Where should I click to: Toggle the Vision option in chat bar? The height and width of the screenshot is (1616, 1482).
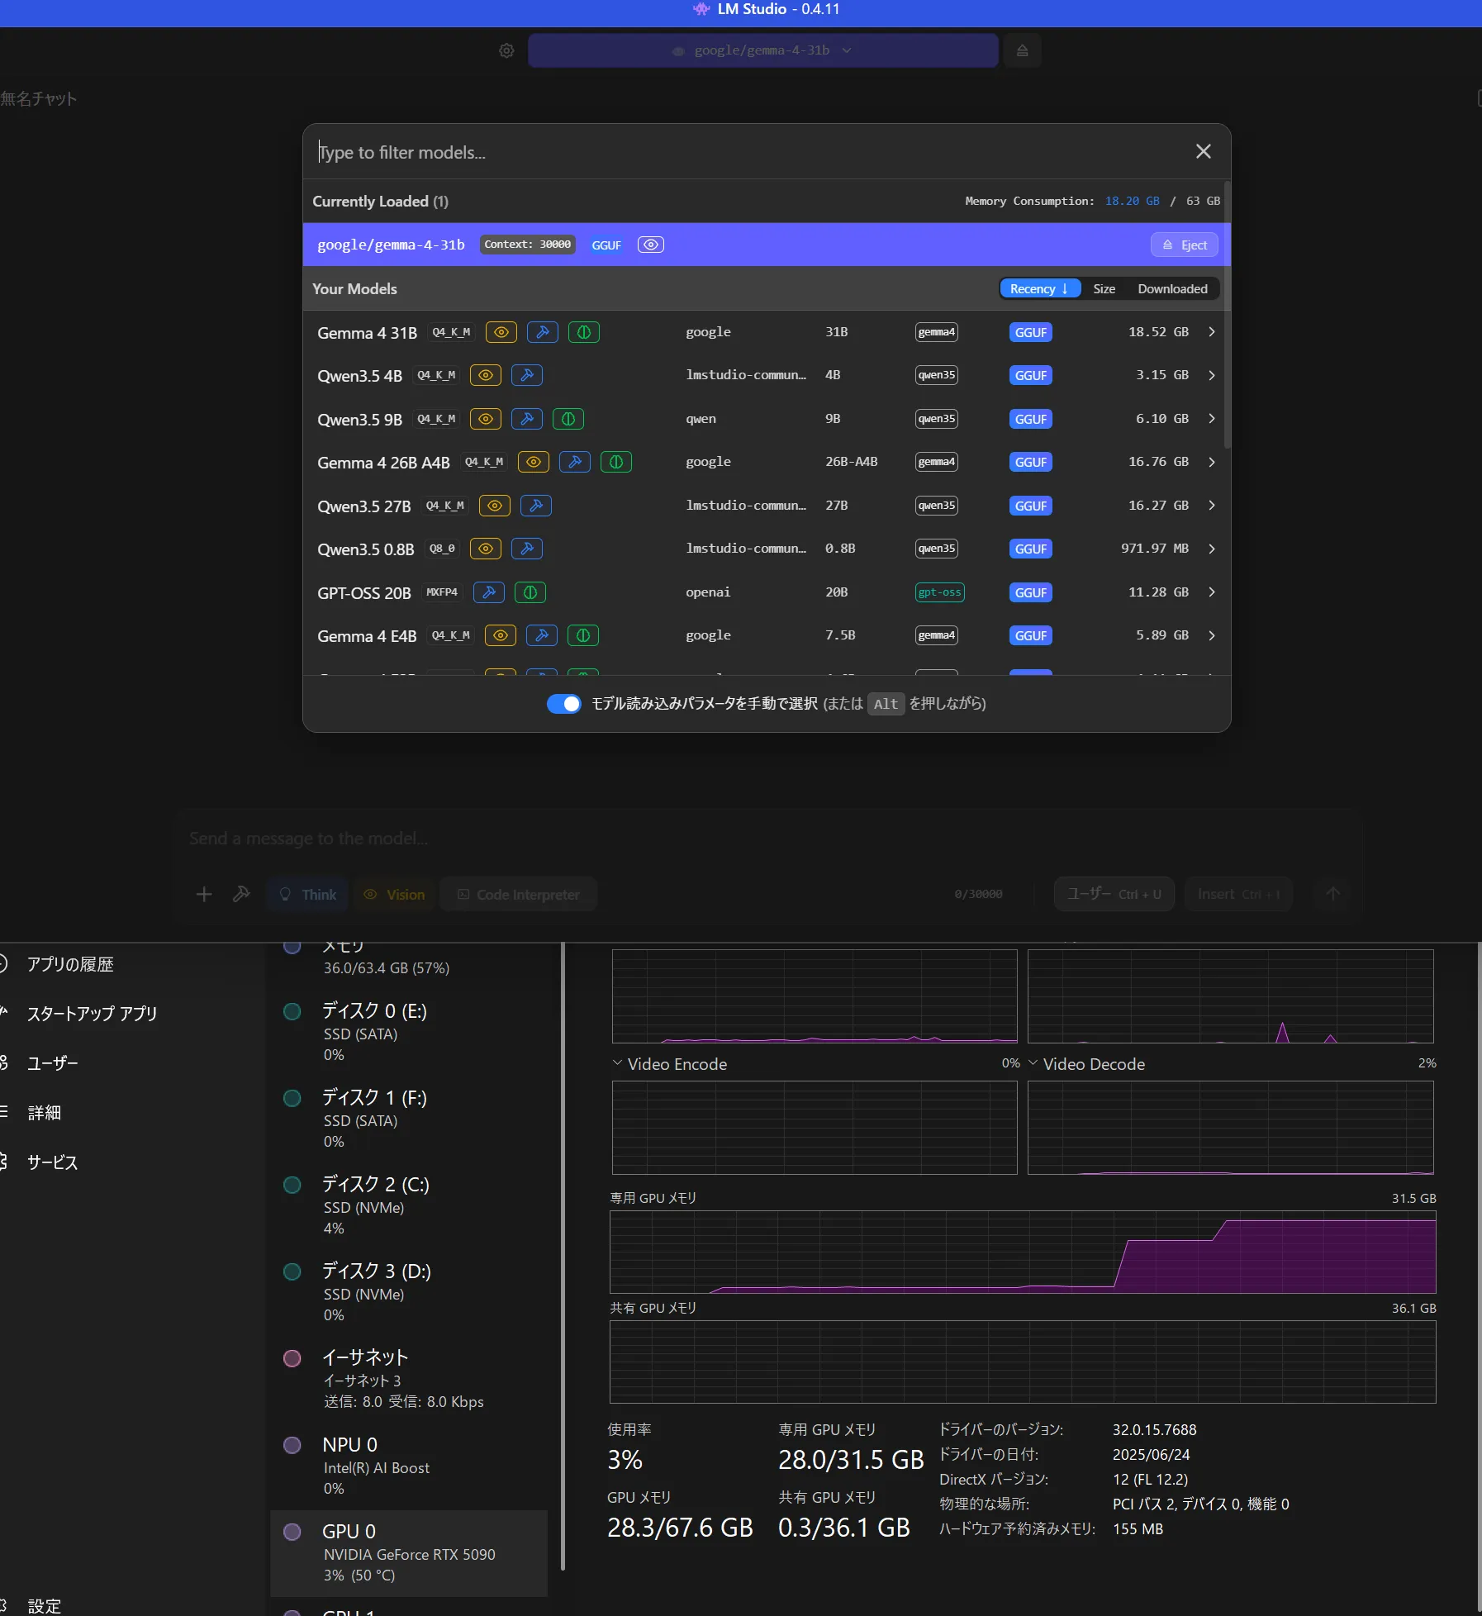395,895
